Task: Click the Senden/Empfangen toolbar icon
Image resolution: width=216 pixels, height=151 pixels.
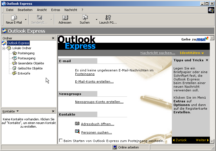Action: [40, 18]
